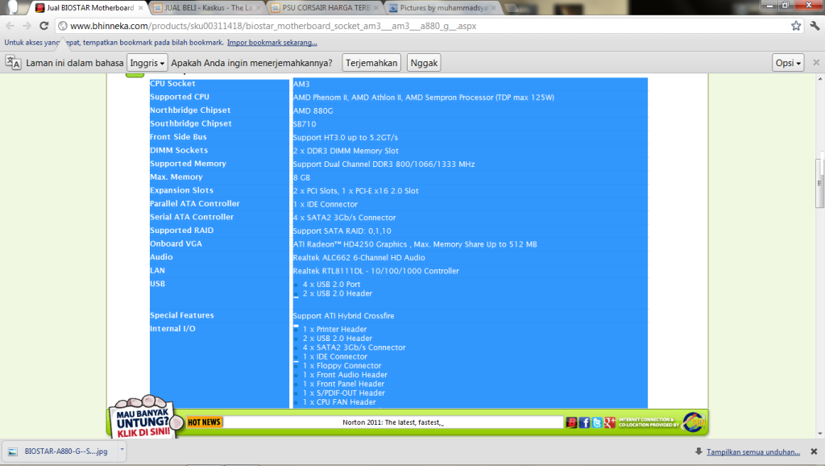The height and width of the screenshot is (466, 825).
Task: Click the page vertical scrollbar thumb
Action: coord(819,183)
